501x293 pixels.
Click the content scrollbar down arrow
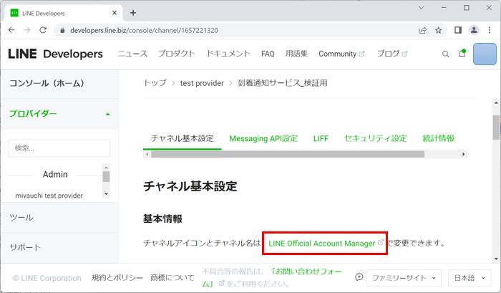[x=496, y=259]
